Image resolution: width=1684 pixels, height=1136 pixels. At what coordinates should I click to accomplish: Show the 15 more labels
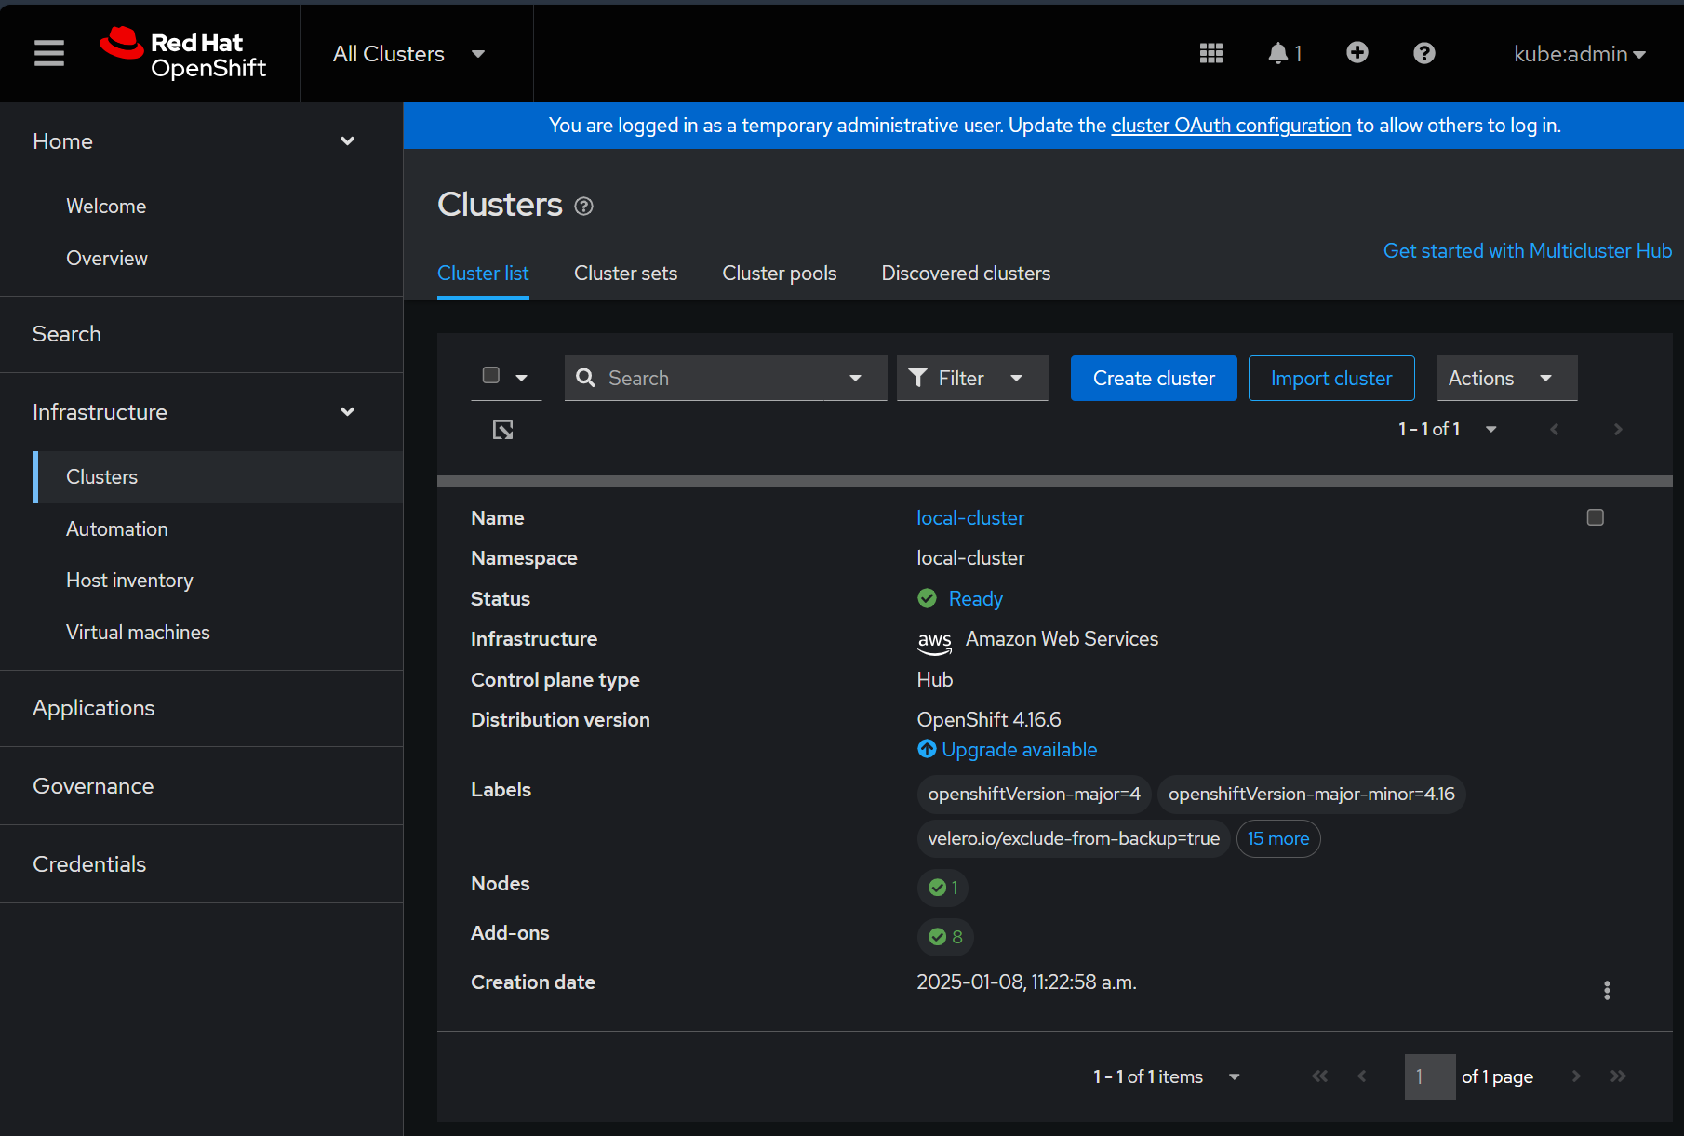point(1278,838)
